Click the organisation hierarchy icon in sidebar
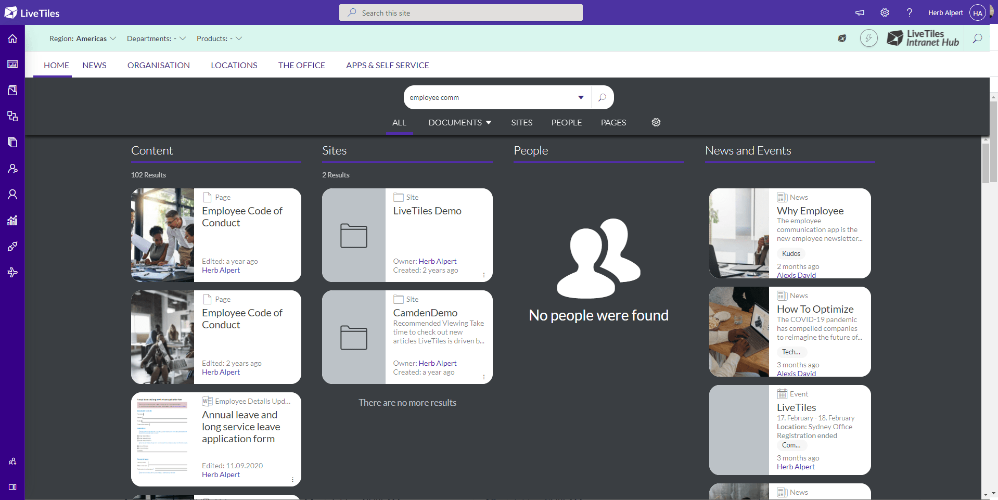The height and width of the screenshot is (500, 998). pyautogui.click(x=12, y=116)
